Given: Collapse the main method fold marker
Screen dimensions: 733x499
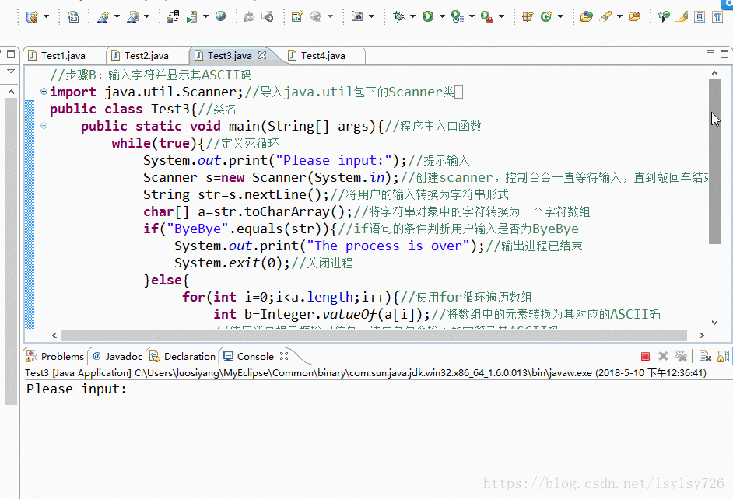Looking at the screenshot, I should [44, 125].
